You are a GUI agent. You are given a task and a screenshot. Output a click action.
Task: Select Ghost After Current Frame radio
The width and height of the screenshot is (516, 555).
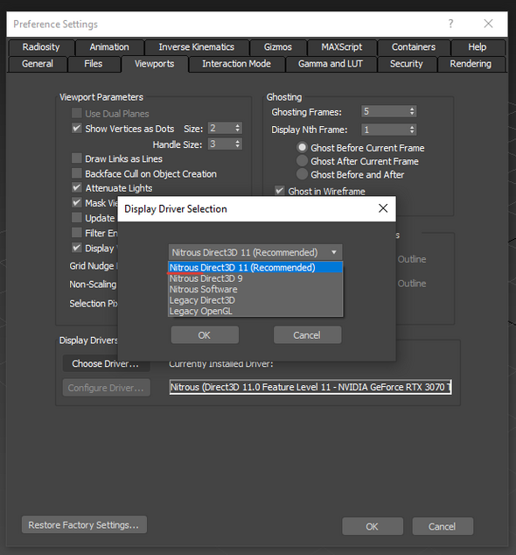pyautogui.click(x=302, y=161)
